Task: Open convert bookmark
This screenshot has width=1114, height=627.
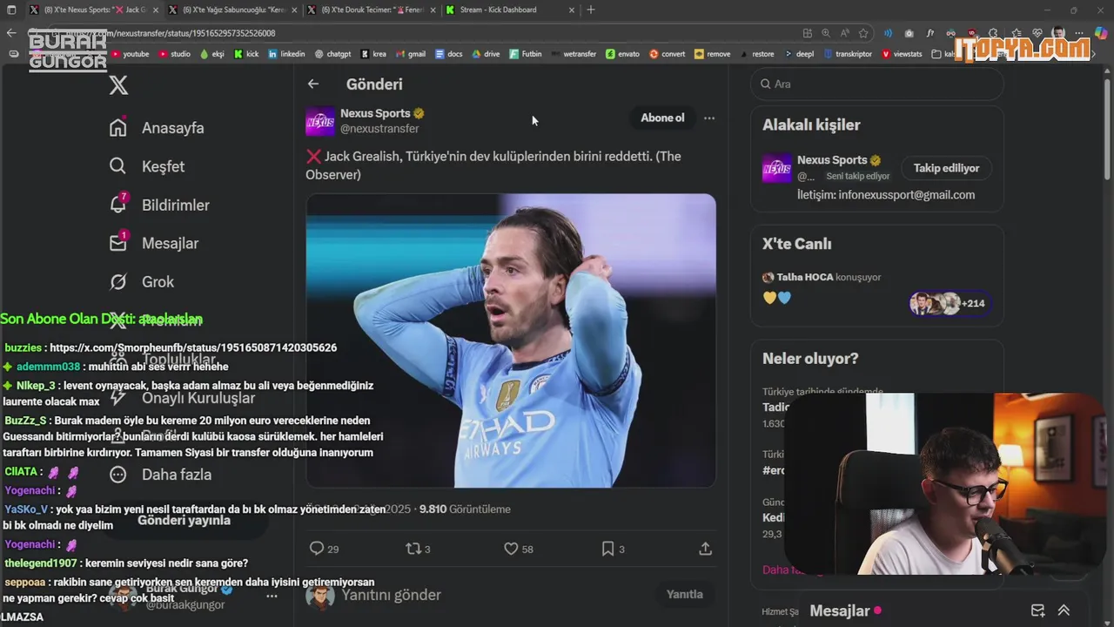Action: [x=667, y=54]
